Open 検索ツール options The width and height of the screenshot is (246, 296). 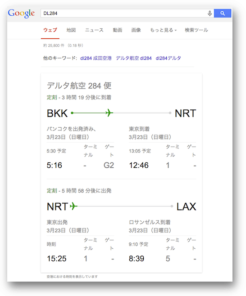[196, 30]
